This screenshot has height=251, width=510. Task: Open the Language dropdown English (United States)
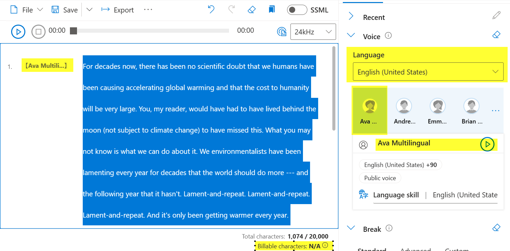(x=428, y=72)
